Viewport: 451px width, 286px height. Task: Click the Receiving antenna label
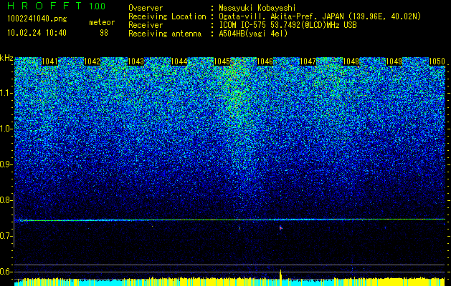(165, 34)
